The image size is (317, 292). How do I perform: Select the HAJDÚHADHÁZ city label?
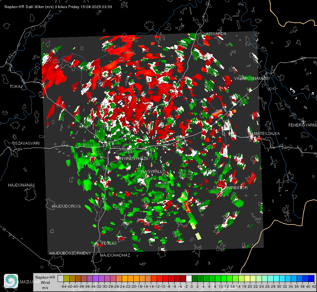tap(115, 255)
